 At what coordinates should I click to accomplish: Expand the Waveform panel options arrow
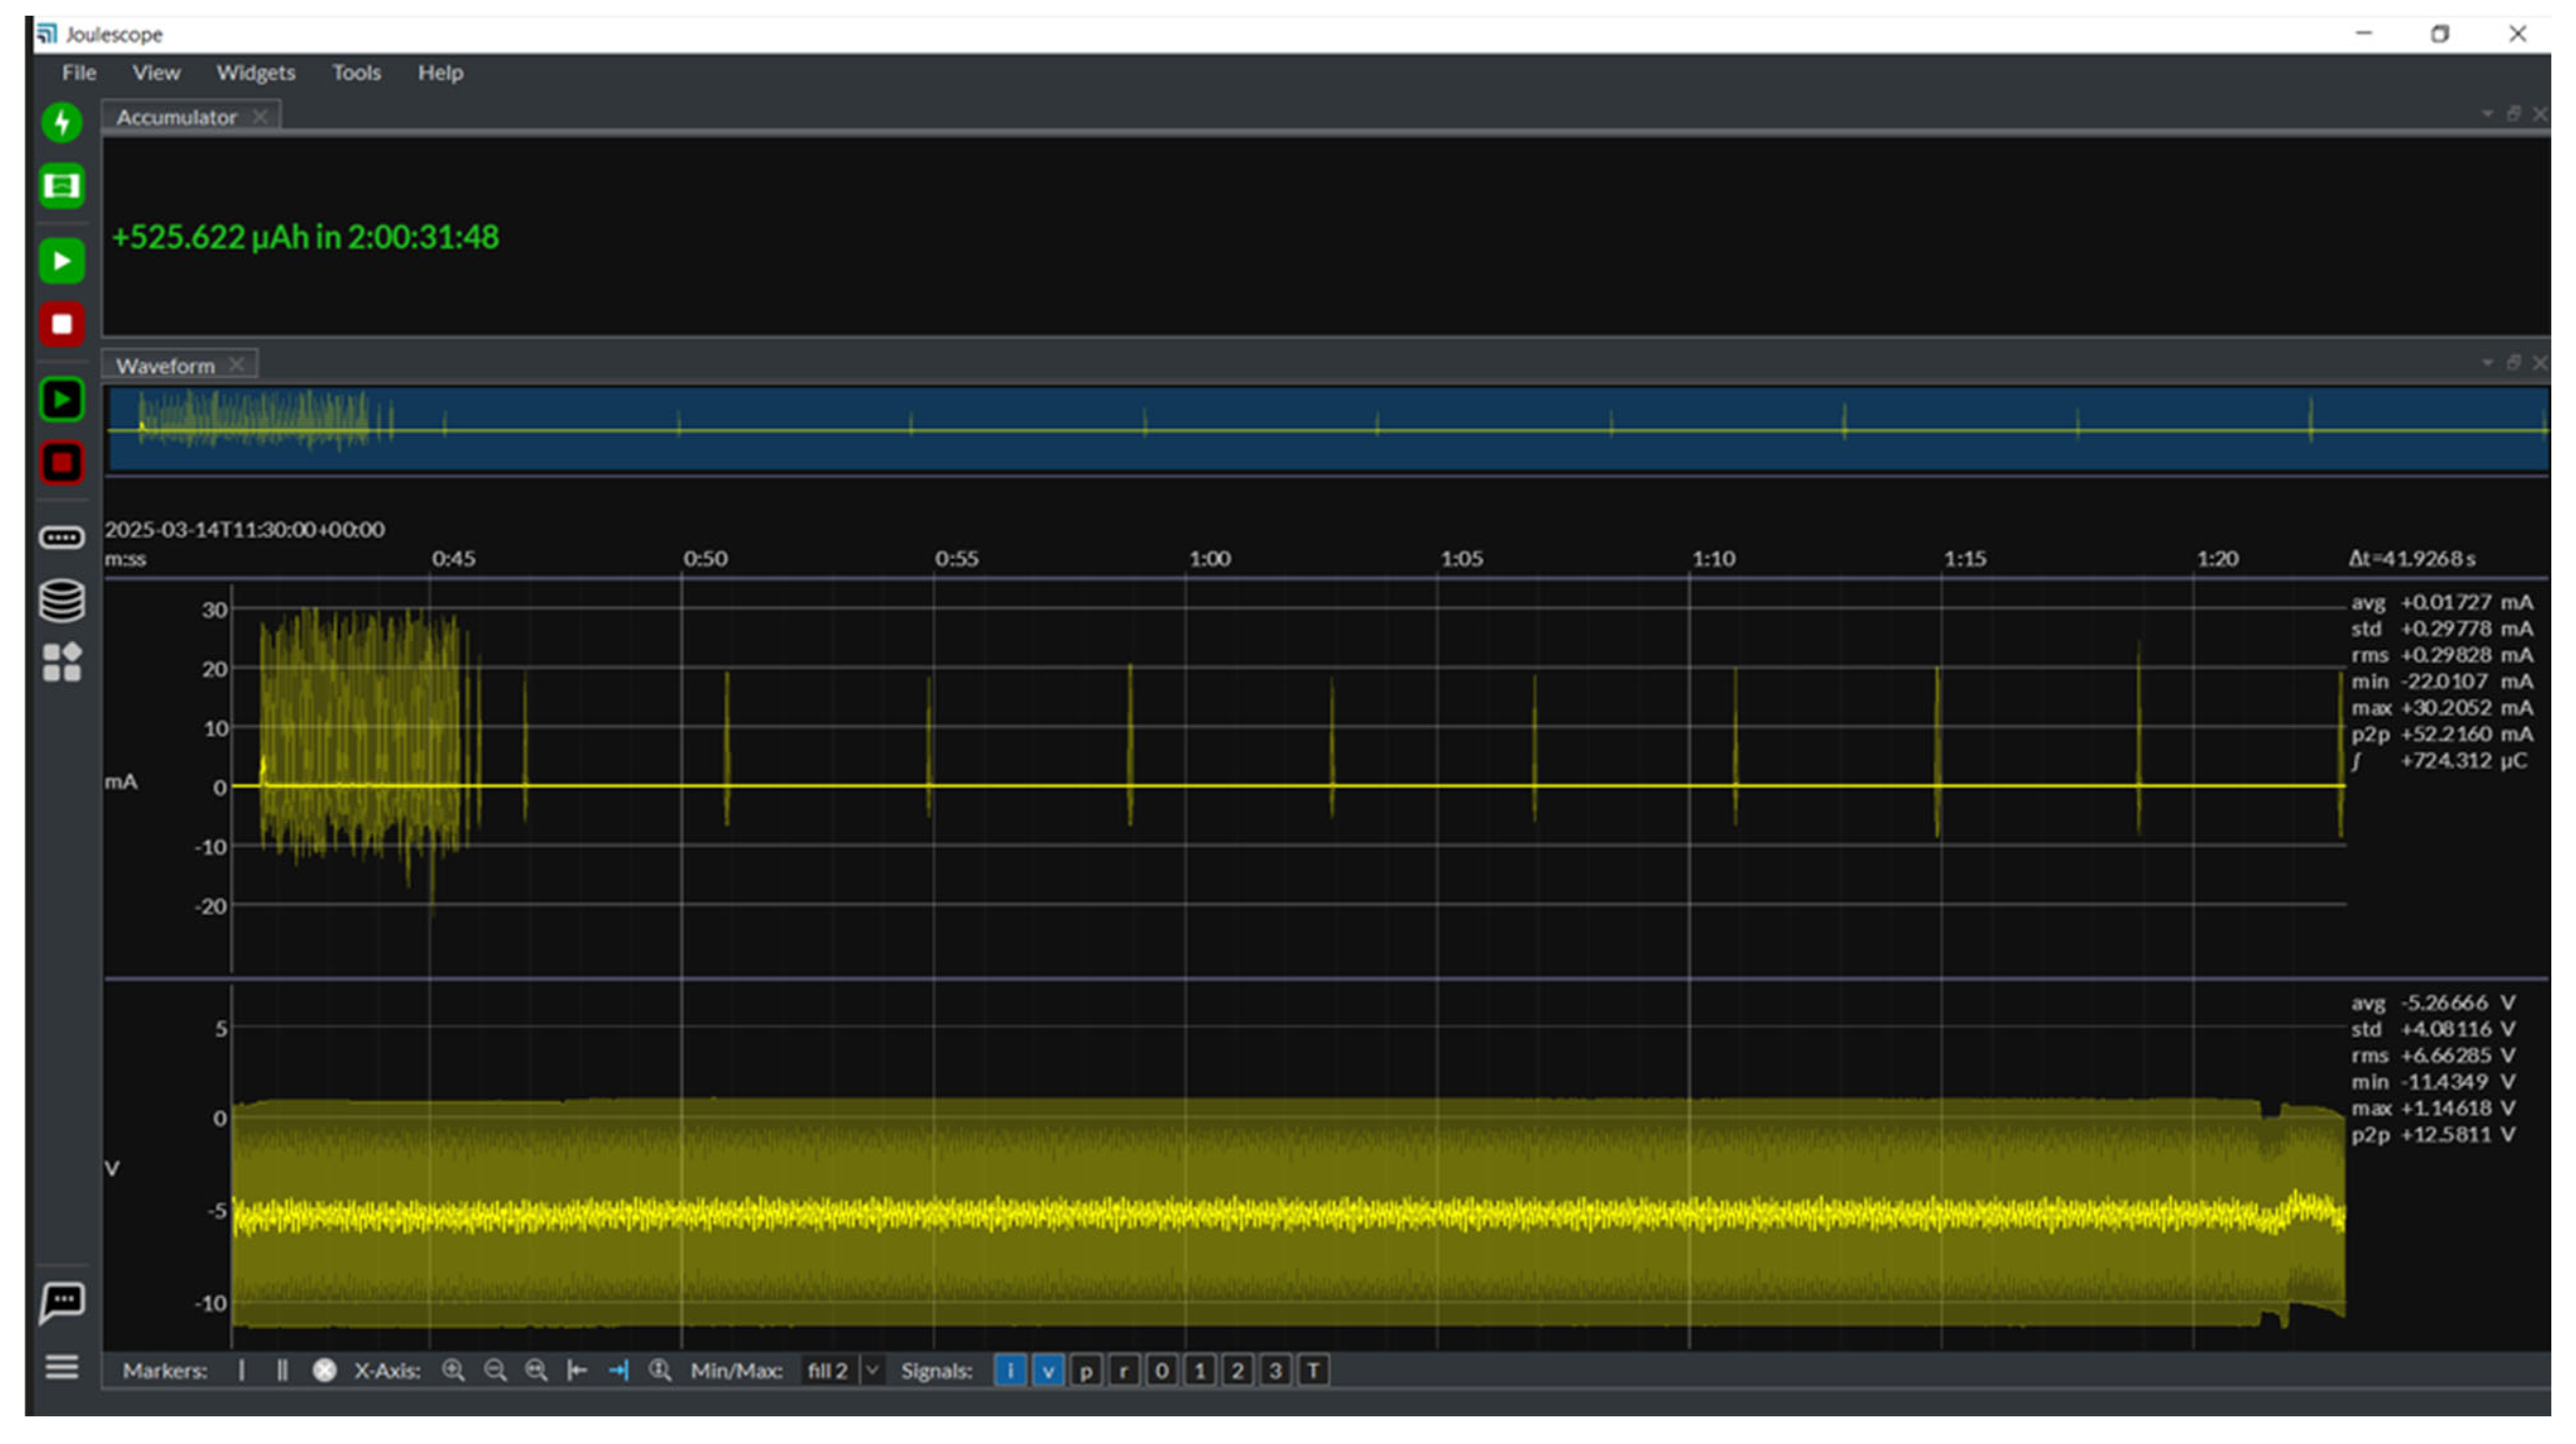[x=2487, y=363]
